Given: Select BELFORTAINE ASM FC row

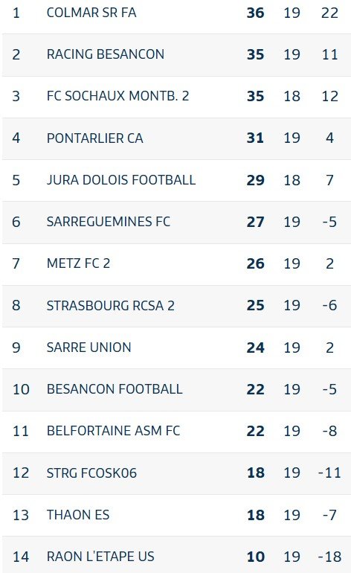Looking at the screenshot, I should click(176, 432).
